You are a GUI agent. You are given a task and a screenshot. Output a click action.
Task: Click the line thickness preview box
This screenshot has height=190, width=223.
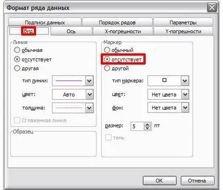point(69,108)
